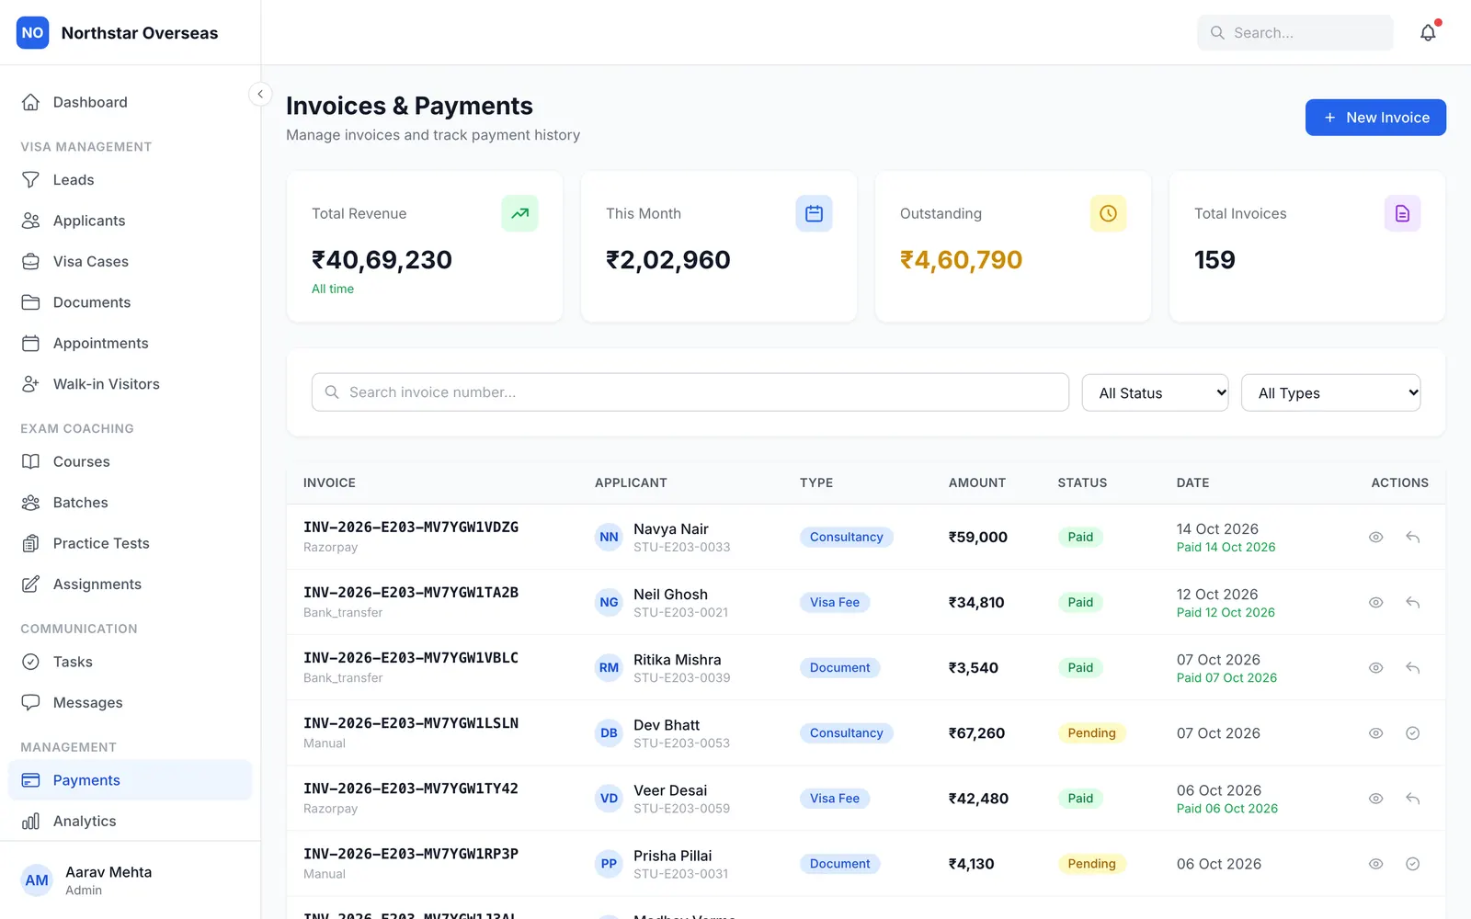Go to Leads page
This screenshot has width=1471, height=919.
tap(130, 180)
